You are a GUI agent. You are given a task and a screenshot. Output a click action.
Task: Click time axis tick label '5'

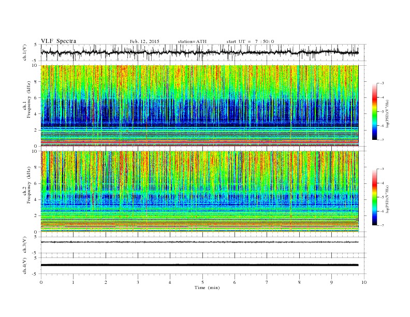click(x=202, y=282)
